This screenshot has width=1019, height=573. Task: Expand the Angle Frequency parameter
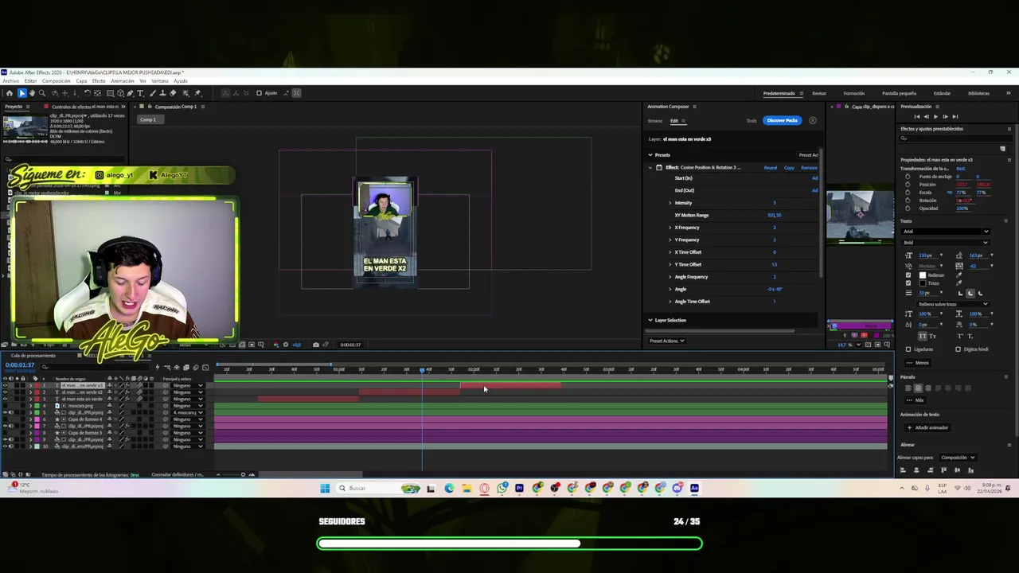[x=670, y=277]
